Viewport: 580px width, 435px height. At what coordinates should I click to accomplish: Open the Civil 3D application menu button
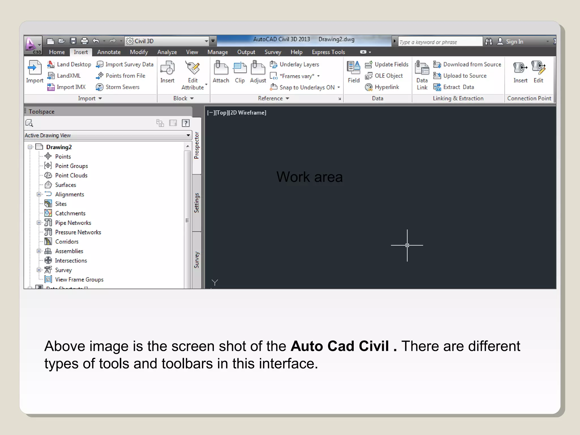tap(33, 45)
